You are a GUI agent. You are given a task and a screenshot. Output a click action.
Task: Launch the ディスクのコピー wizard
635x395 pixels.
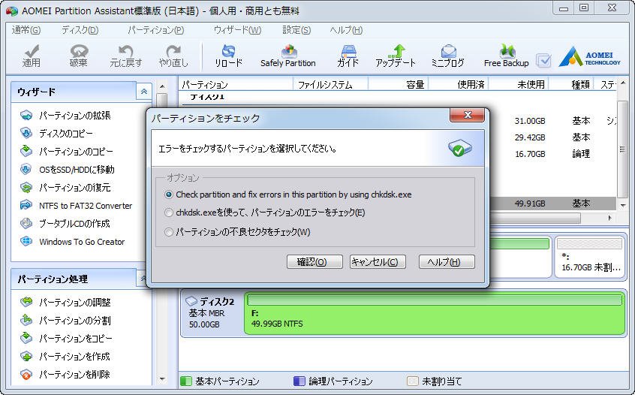(56, 133)
